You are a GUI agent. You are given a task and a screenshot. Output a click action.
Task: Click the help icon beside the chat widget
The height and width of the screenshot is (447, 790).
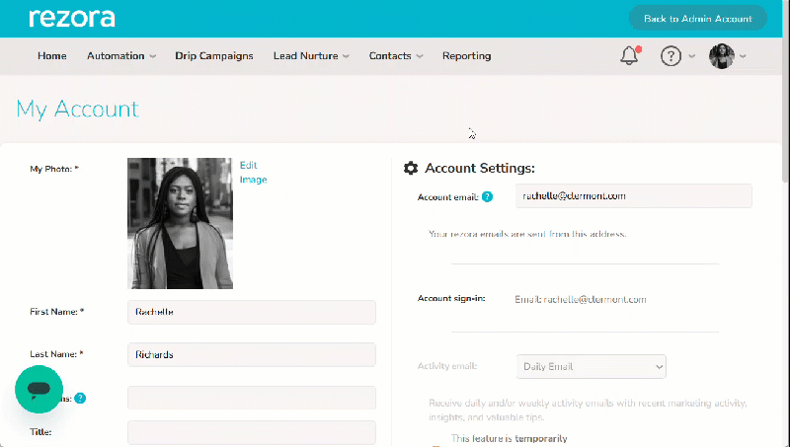(x=80, y=399)
